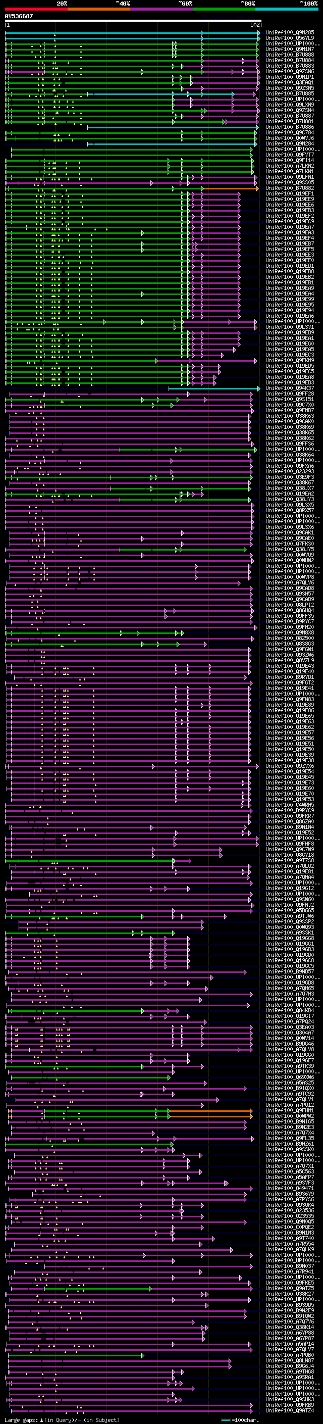Select the UniRef100_B9RYC7 label

tap(290, 621)
